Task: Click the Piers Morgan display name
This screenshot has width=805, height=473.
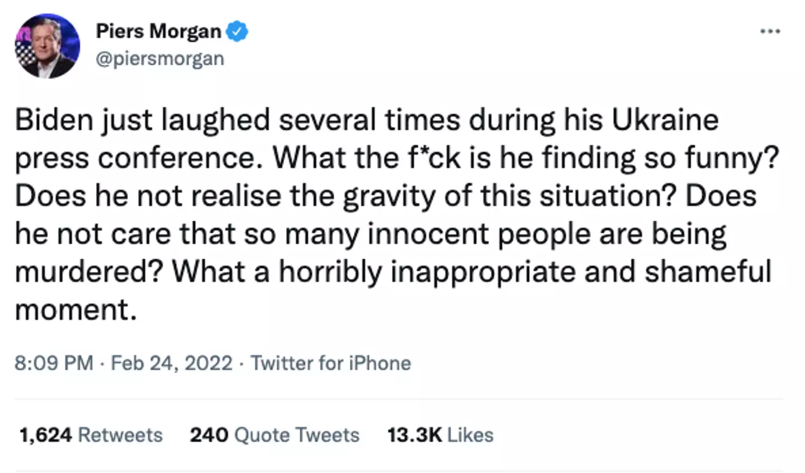Action: (158, 31)
